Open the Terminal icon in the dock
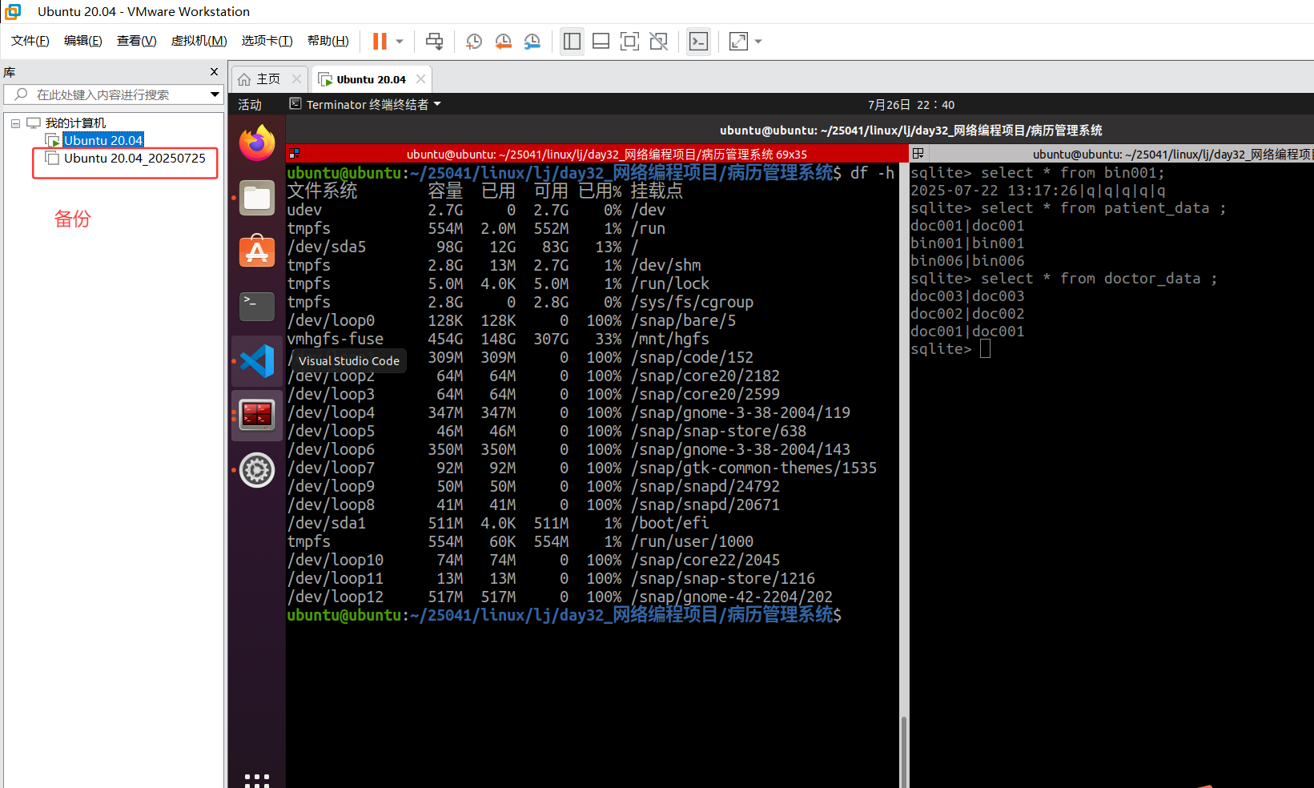This screenshot has height=788, width=1314. click(x=257, y=306)
